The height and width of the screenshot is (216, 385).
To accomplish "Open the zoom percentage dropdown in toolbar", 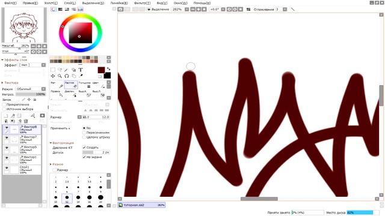I will point(187,10).
